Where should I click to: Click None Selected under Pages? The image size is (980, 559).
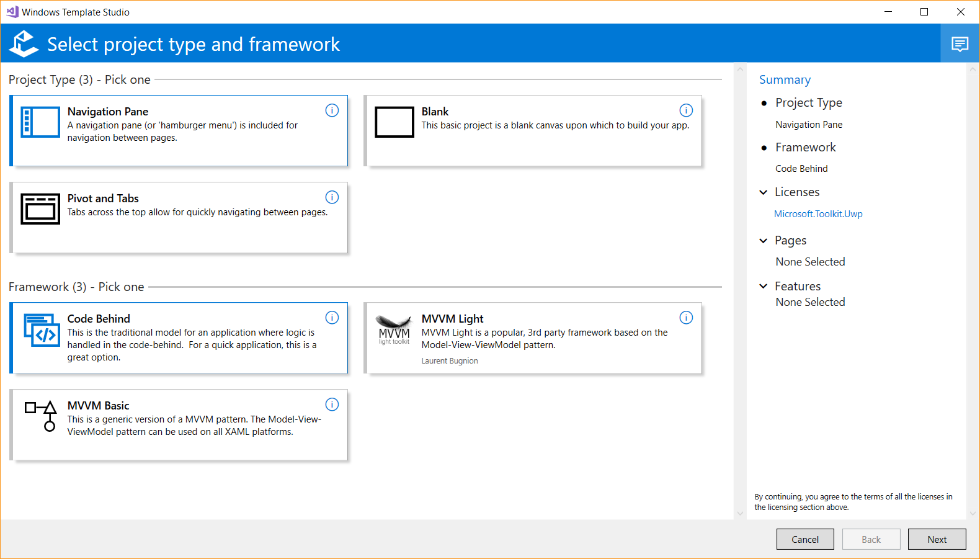[x=810, y=262]
